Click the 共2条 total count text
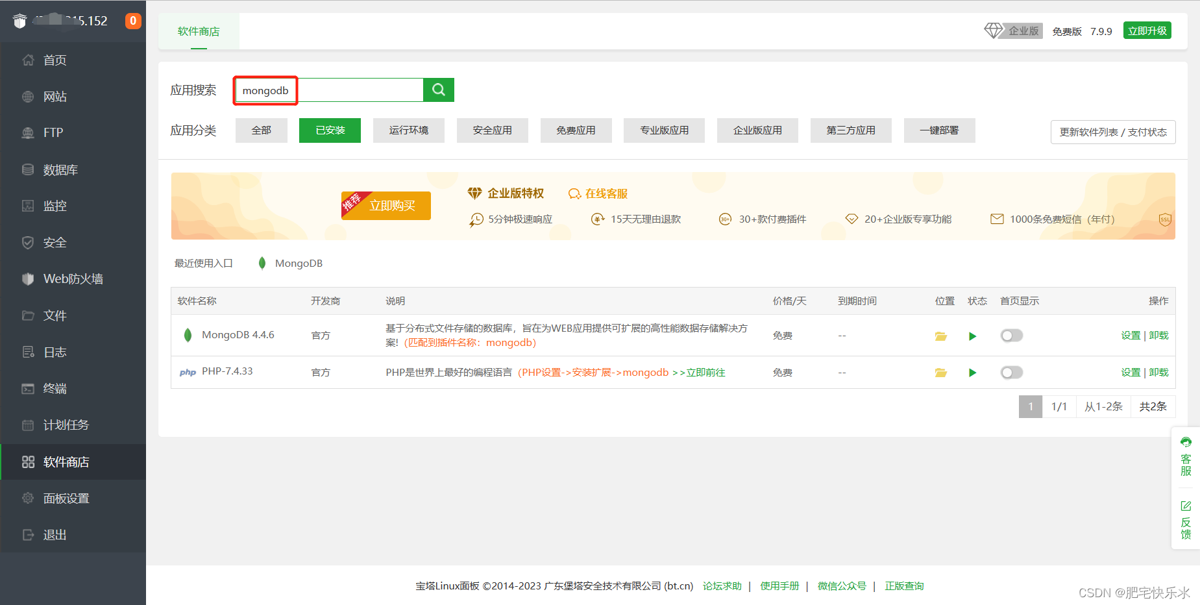Image resolution: width=1200 pixels, height=605 pixels. click(1153, 406)
